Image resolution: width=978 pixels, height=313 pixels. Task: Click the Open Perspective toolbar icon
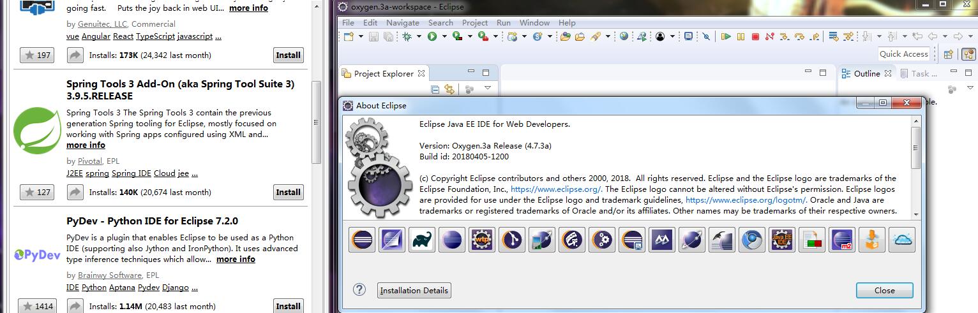tap(949, 54)
